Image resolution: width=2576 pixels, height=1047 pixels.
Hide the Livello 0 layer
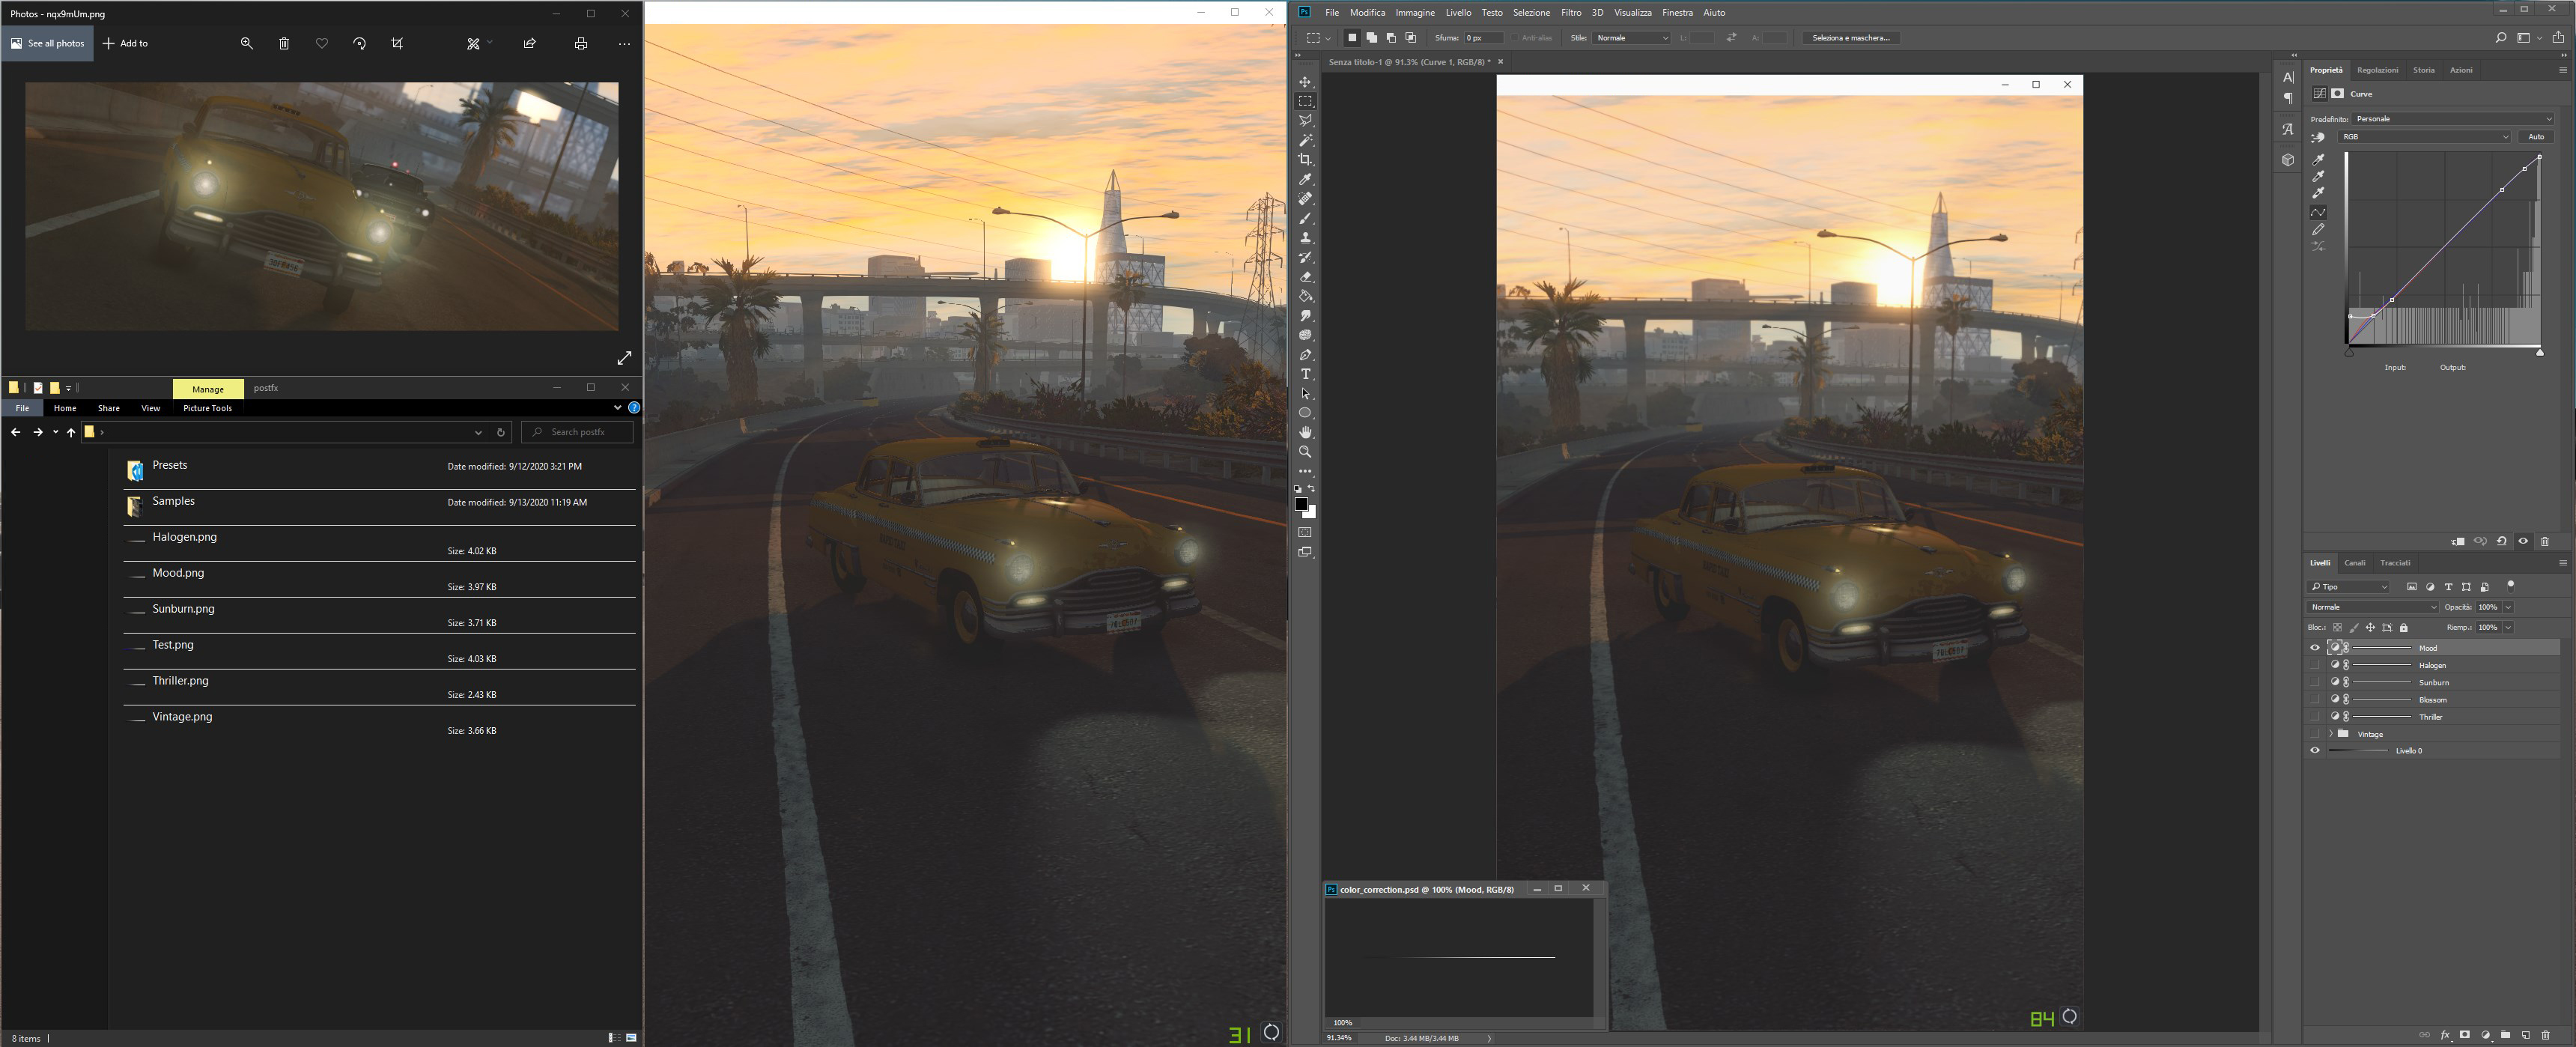(x=2315, y=750)
